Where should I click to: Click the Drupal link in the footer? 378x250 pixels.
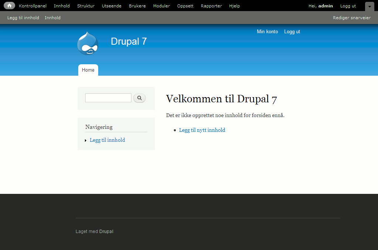(106, 231)
